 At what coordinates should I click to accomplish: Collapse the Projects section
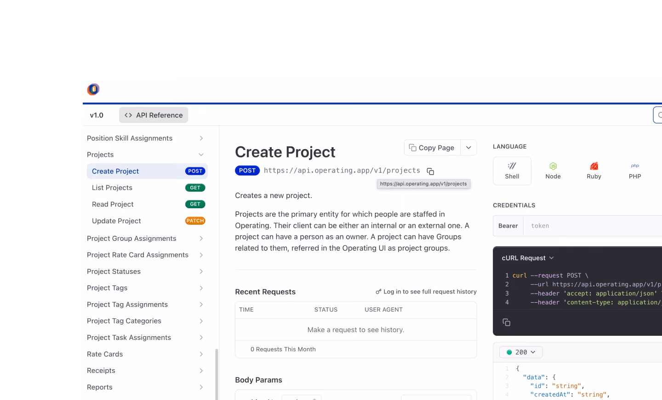click(201, 155)
